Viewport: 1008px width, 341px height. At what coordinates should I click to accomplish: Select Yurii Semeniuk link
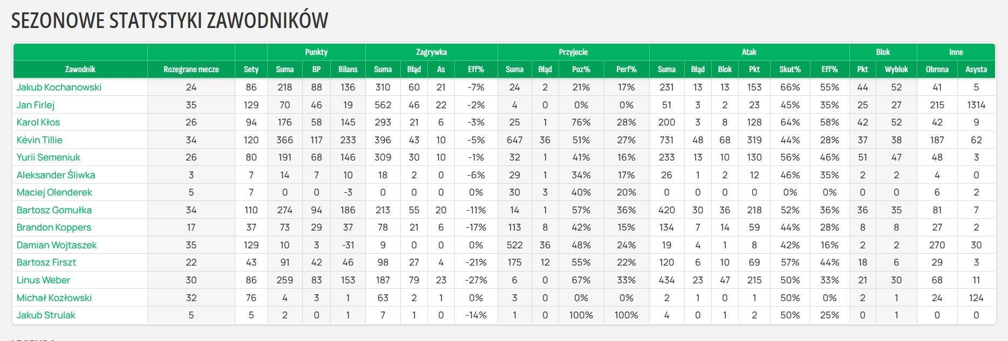[x=48, y=157]
